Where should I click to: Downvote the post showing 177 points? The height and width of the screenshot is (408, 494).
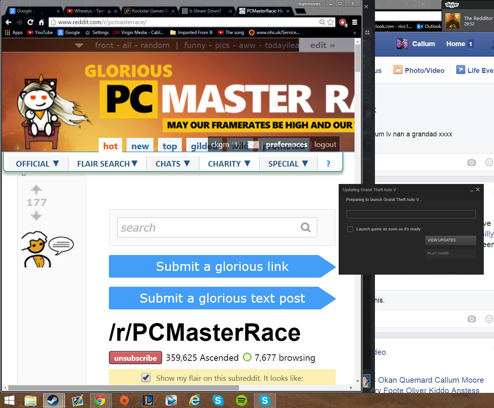point(36,216)
